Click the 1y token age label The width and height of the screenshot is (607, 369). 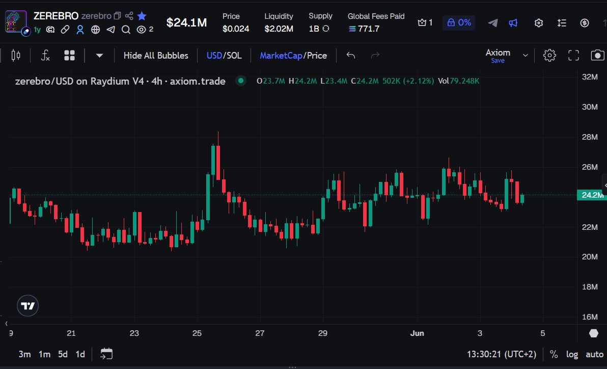tap(37, 30)
